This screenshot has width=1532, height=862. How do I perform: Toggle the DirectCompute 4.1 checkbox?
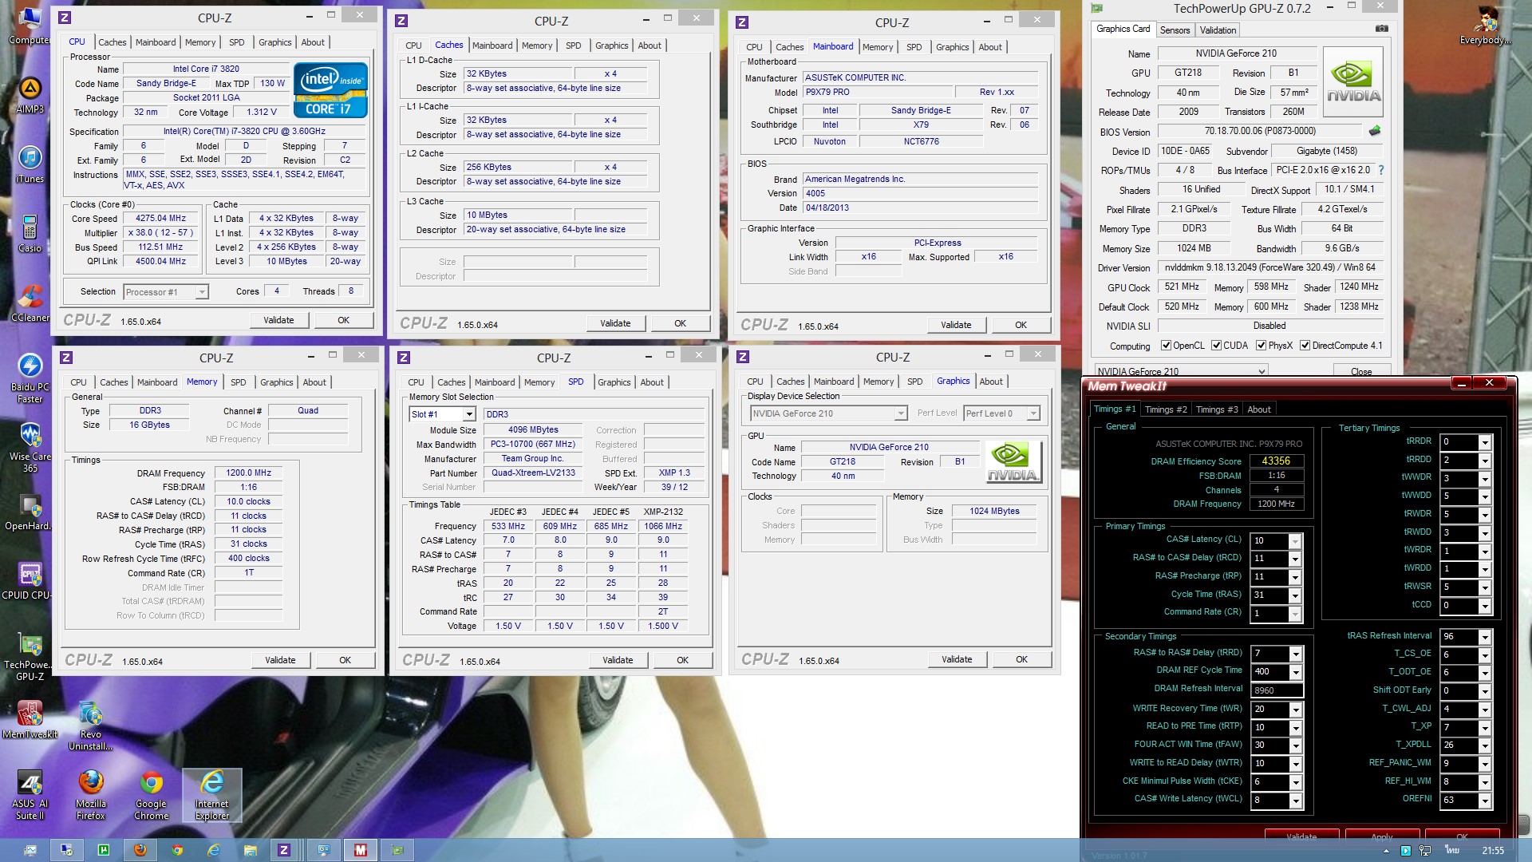[1305, 346]
